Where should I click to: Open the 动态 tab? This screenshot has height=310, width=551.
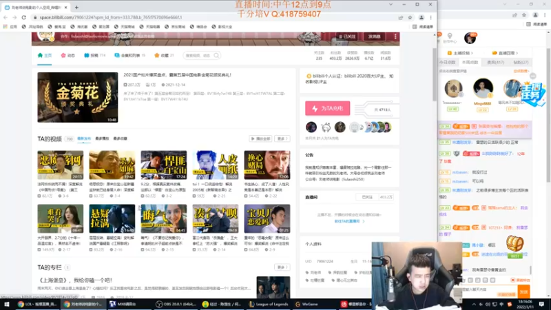(x=67, y=56)
